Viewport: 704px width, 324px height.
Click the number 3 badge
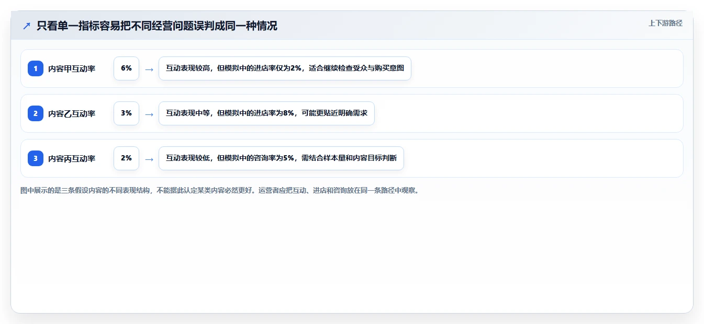click(36, 158)
